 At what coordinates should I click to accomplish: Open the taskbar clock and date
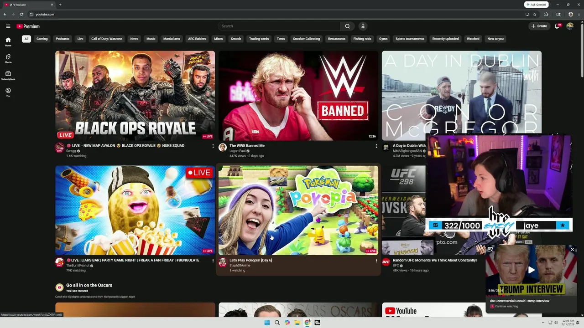point(568,323)
